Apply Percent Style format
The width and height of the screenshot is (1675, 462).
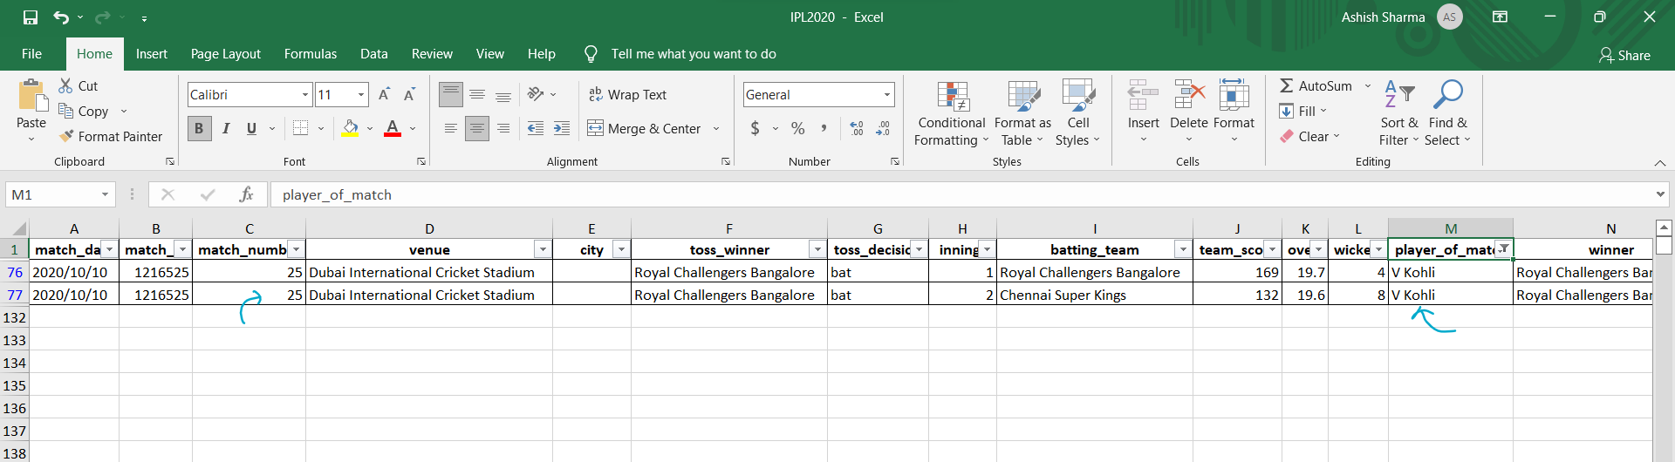click(797, 128)
